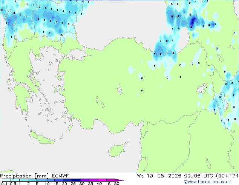Click the 'Precipitation [mm]' title text
Image resolution: width=239 pixels, height=185 pixels.
[25, 176]
